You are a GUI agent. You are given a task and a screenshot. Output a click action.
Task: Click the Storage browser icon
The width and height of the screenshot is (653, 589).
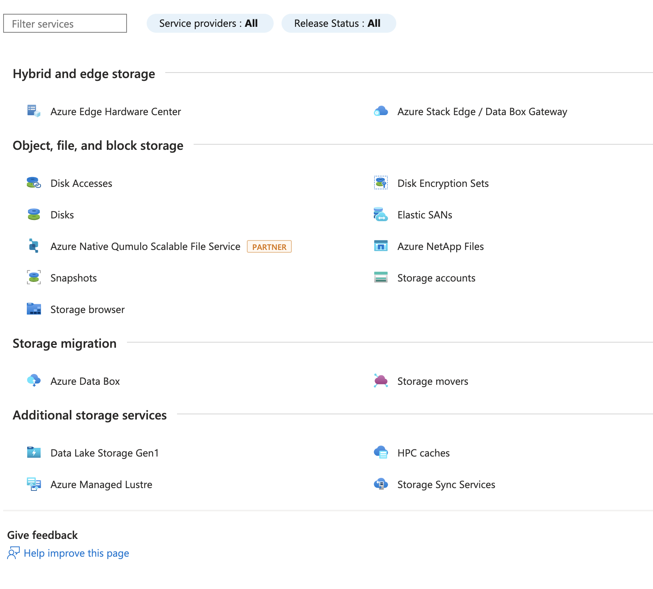coord(34,309)
